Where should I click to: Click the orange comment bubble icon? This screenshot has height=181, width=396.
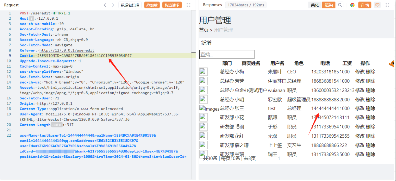tap(377, 5)
